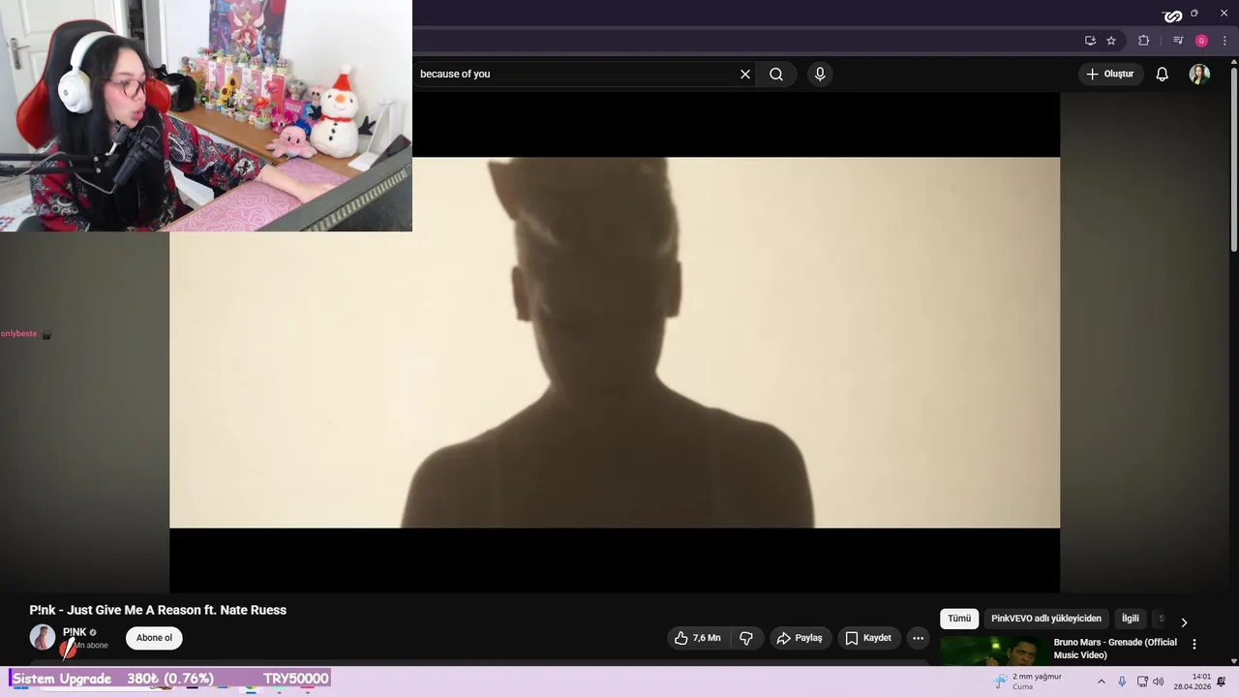Open YouTube notifications bell
1239x697 pixels.
(x=1163, y=74)
